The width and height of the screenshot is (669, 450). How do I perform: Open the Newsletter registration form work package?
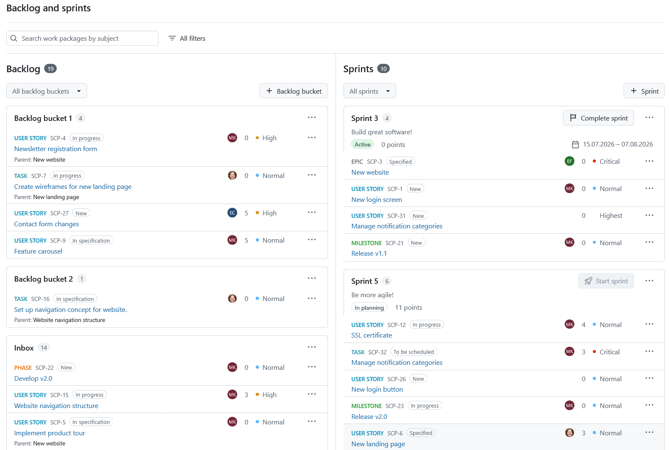tap(56, 149)
